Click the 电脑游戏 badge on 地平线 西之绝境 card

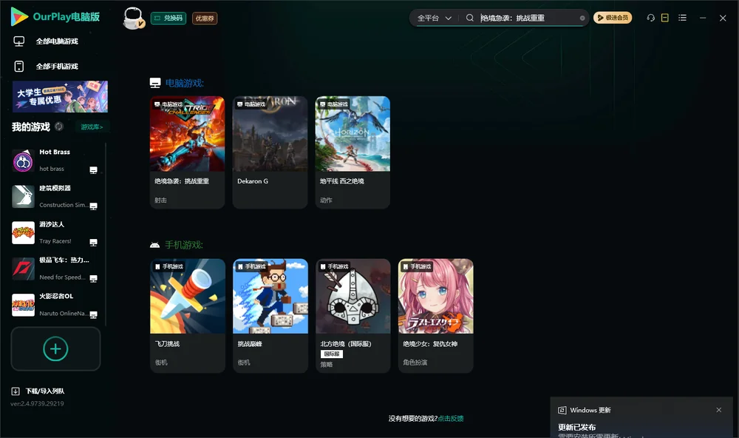click(334, 104)
